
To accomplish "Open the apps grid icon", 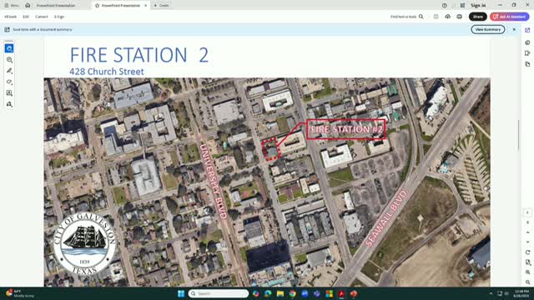I will tap(462, 6).
